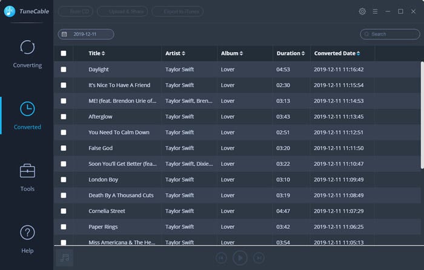Check the Death By A Thousand Cuts checkbox
Viewport: 424px width, 270px height.
(64, 195)
